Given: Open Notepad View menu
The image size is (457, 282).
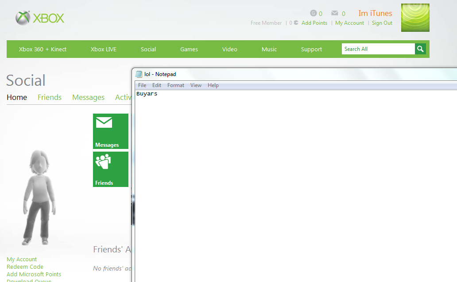Looking at the screenshot, I should click(x=196, y=85).
